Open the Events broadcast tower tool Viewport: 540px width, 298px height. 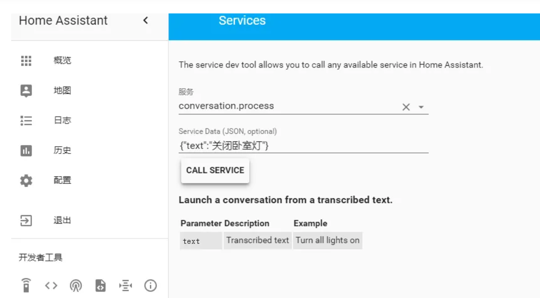click(x=76, y=285)
